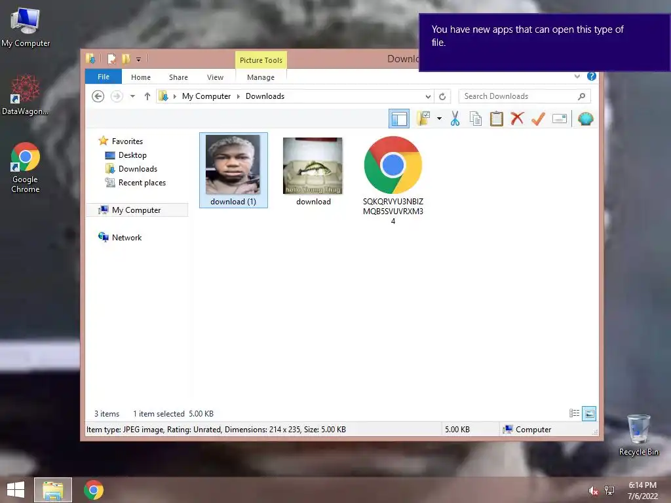Click the quick access Properties icon
The height and width of the screenshot is (503, 671).
pos(111,59)
